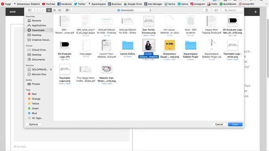Select ARK - Recom...urces.pdf file
Viewport: 269px width, 151px height.
point(65,25)
